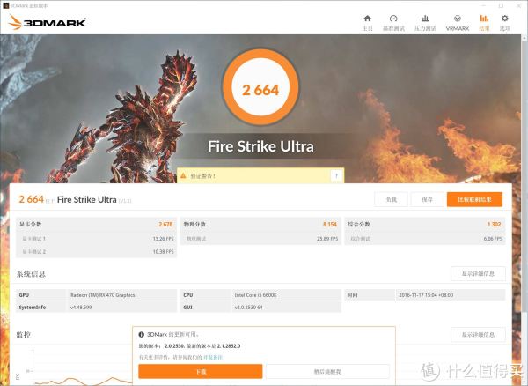Click the orange compare online results button
This screenshot has height=386, width=528.
(x=474, y=199)
